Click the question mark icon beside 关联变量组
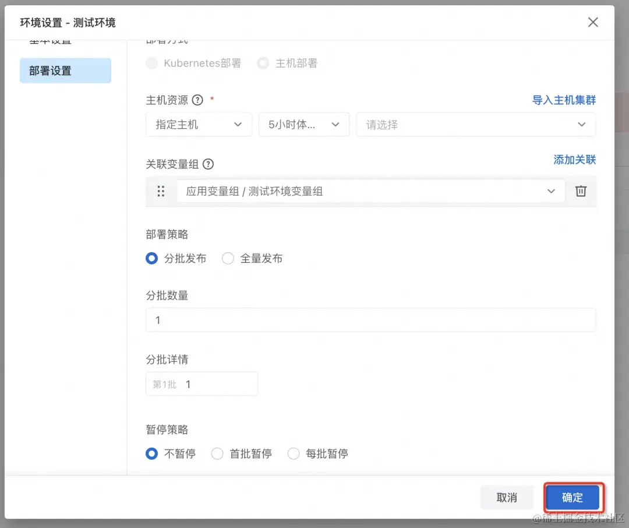The image size is (629, 528). [x=208, y=164]
